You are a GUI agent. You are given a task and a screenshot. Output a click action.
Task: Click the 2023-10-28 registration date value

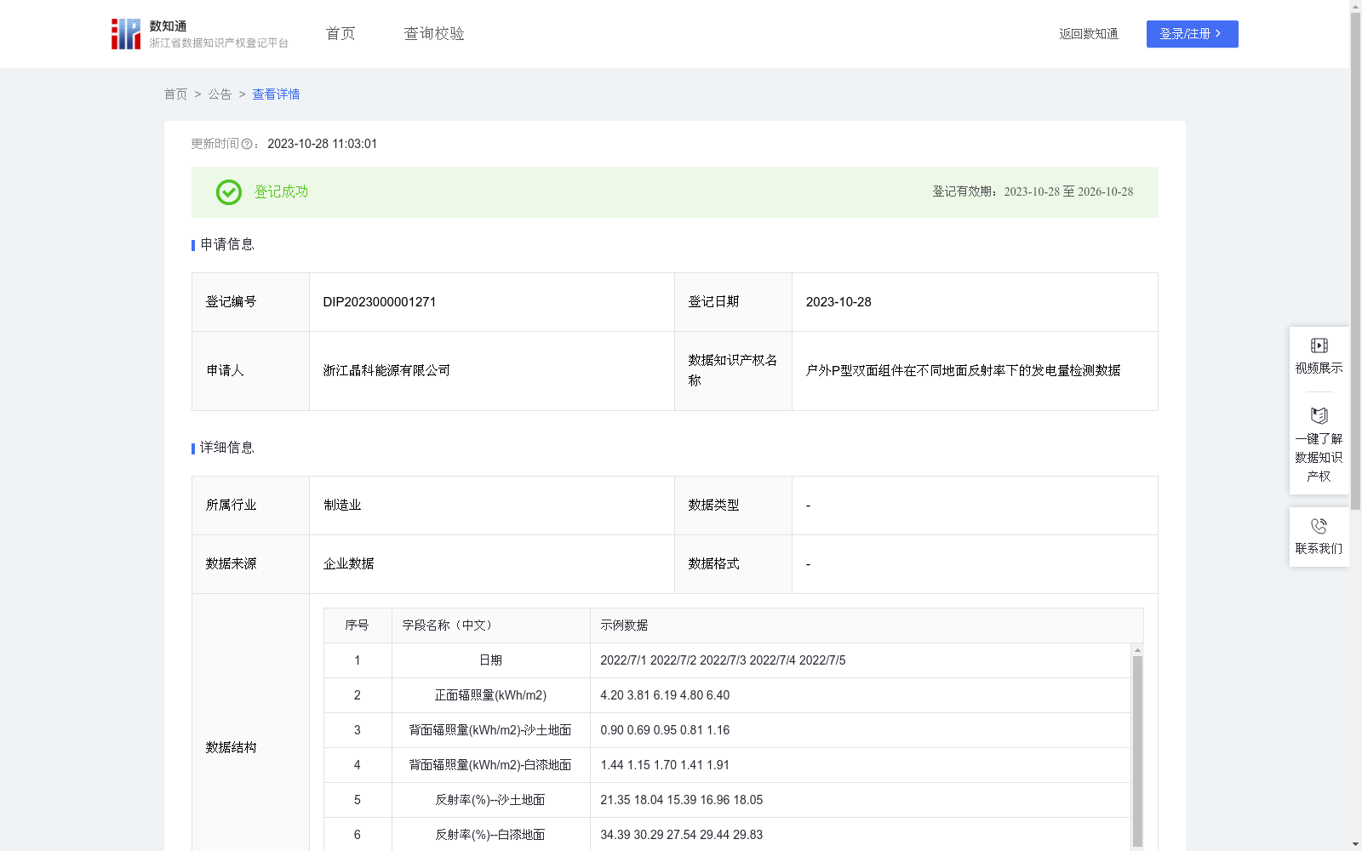coord(838,302)
